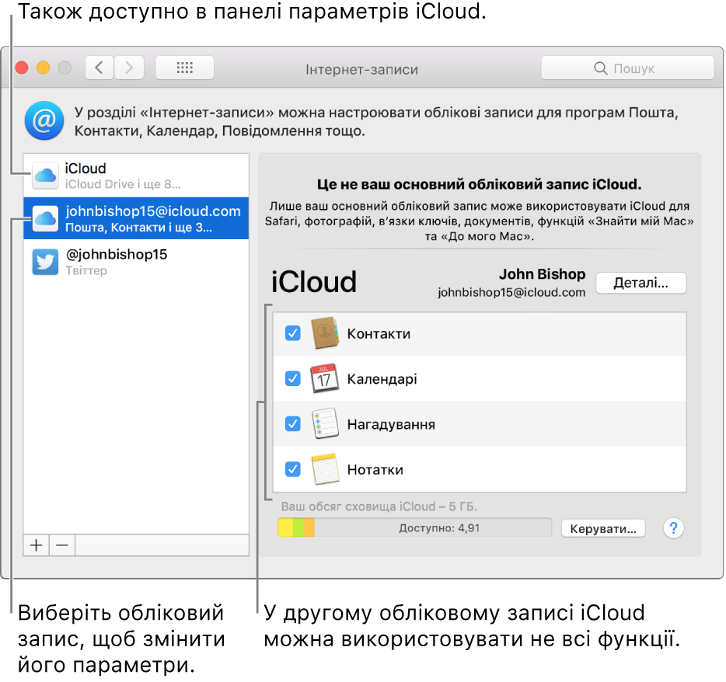Click the blue @ Internet Accounts icon
The image size is (726, 682).
44,120
